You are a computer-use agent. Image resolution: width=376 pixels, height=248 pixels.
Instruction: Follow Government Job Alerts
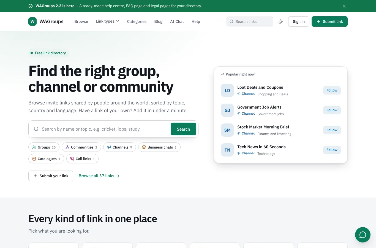[x=332, y=110]
